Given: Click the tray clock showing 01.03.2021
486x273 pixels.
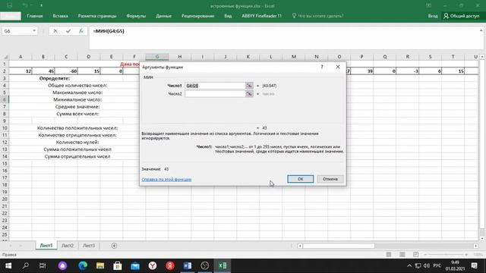Looking at the screenshot, I should (456, 265).
